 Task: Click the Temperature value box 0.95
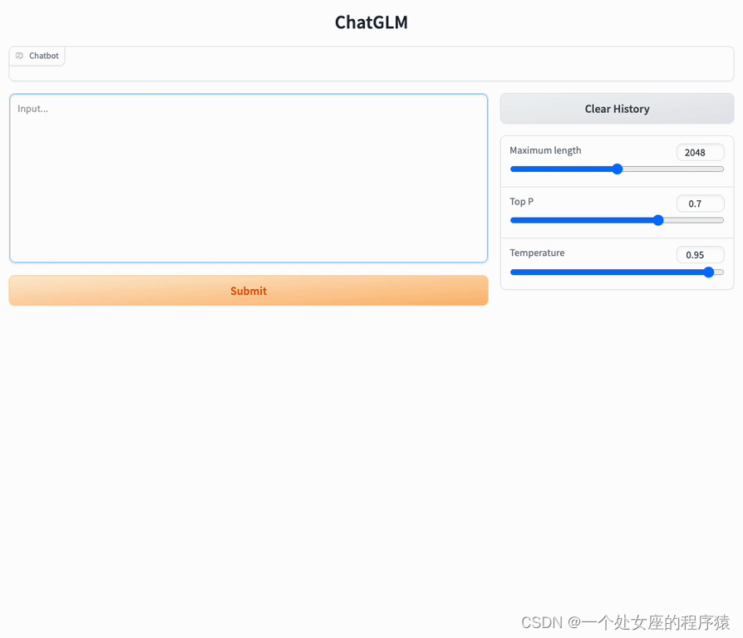click(x=700, y=255)
